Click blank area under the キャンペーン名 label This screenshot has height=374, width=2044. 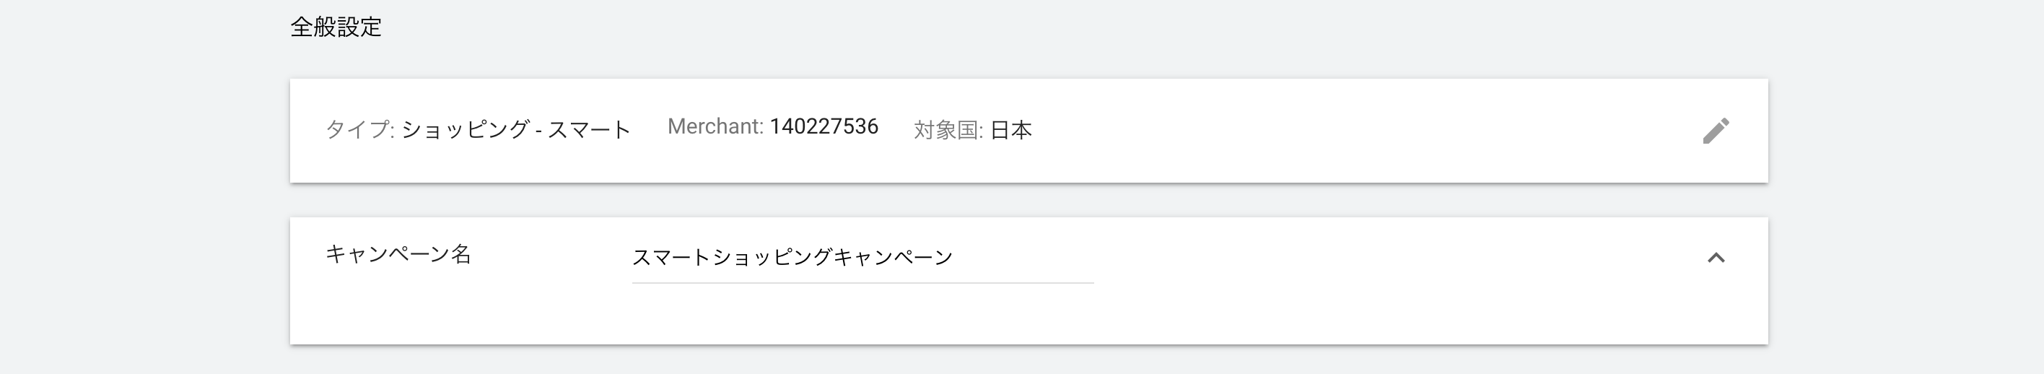click(398, 313)
